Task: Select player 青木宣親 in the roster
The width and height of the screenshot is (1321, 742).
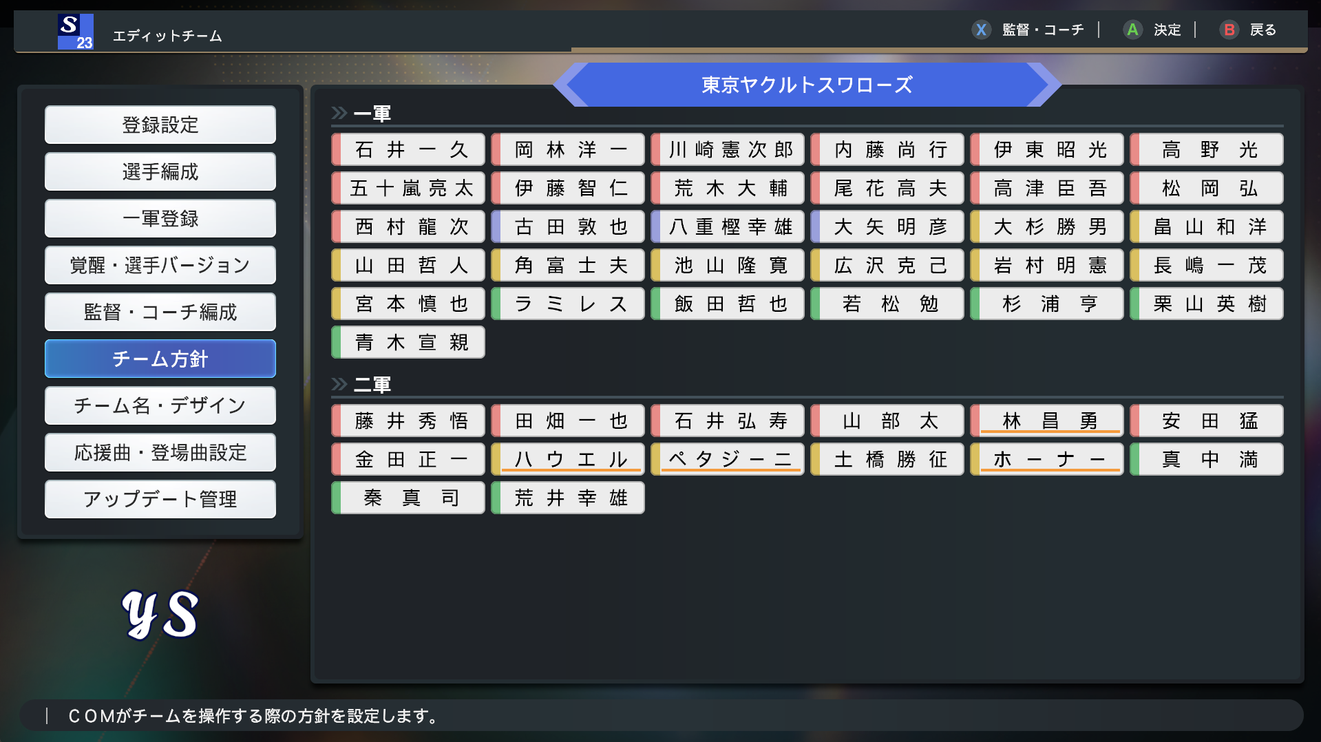Action: [409, 342]
